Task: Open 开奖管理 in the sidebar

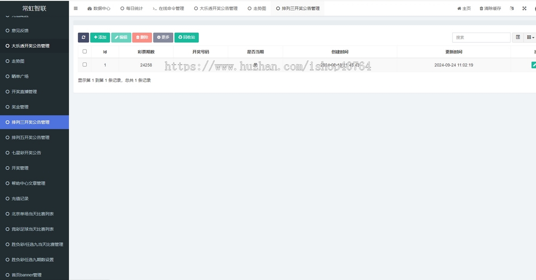Action: coord(34,168)
